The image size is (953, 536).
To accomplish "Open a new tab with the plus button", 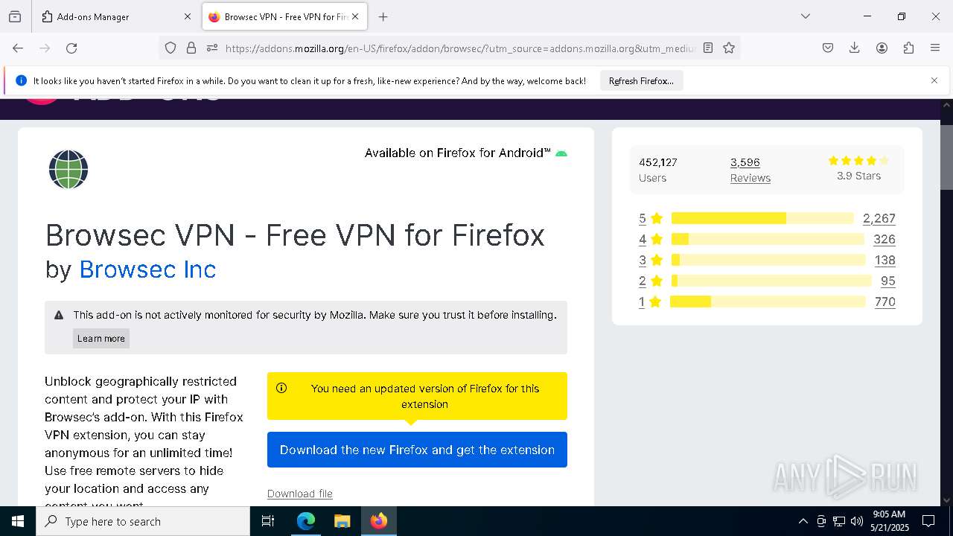I will pyautogui.click(x=383, y=16).
